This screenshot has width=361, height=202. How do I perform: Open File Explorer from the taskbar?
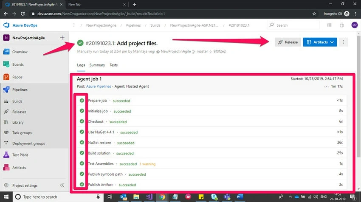coord(136,197)
